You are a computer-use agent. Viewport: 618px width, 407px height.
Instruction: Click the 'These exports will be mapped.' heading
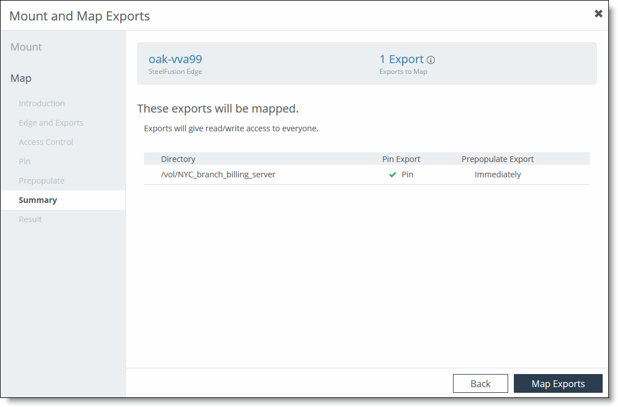218,109
